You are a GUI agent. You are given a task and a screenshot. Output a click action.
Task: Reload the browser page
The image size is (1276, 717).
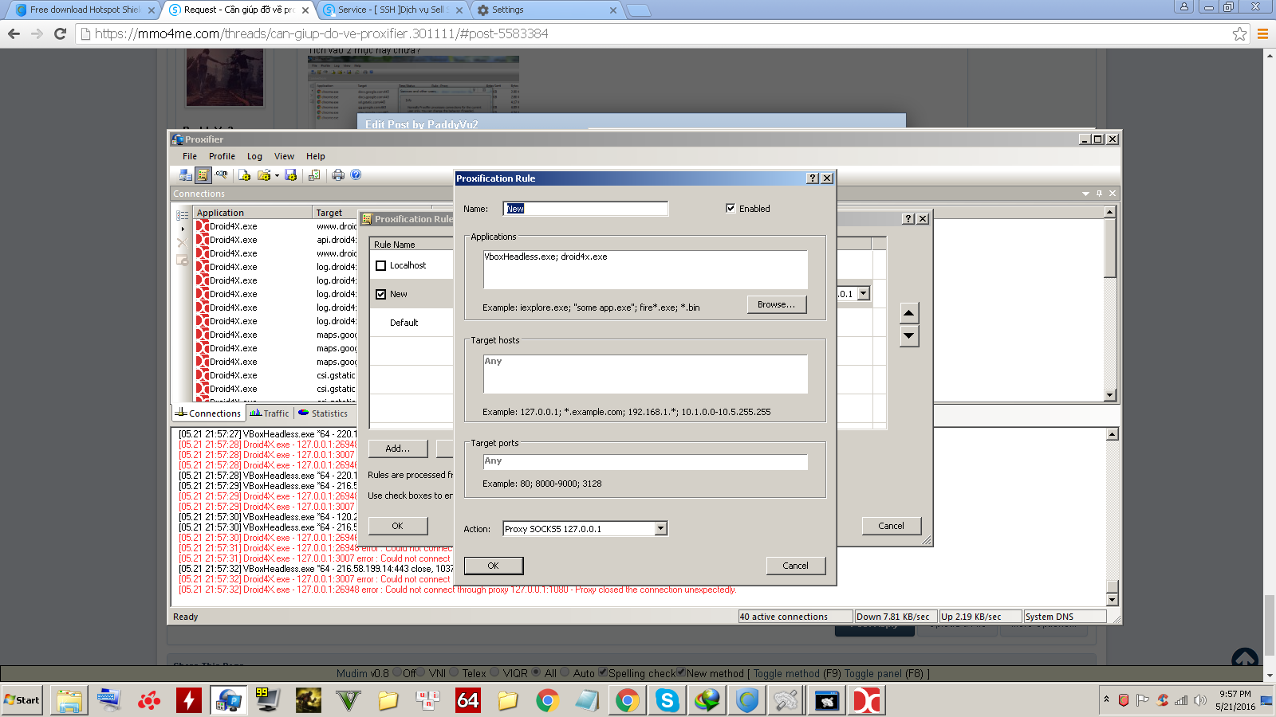(x=60, y=33)
